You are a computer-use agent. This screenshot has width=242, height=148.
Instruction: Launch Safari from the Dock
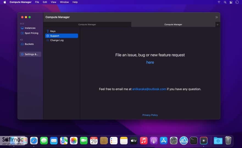(34, 141)
